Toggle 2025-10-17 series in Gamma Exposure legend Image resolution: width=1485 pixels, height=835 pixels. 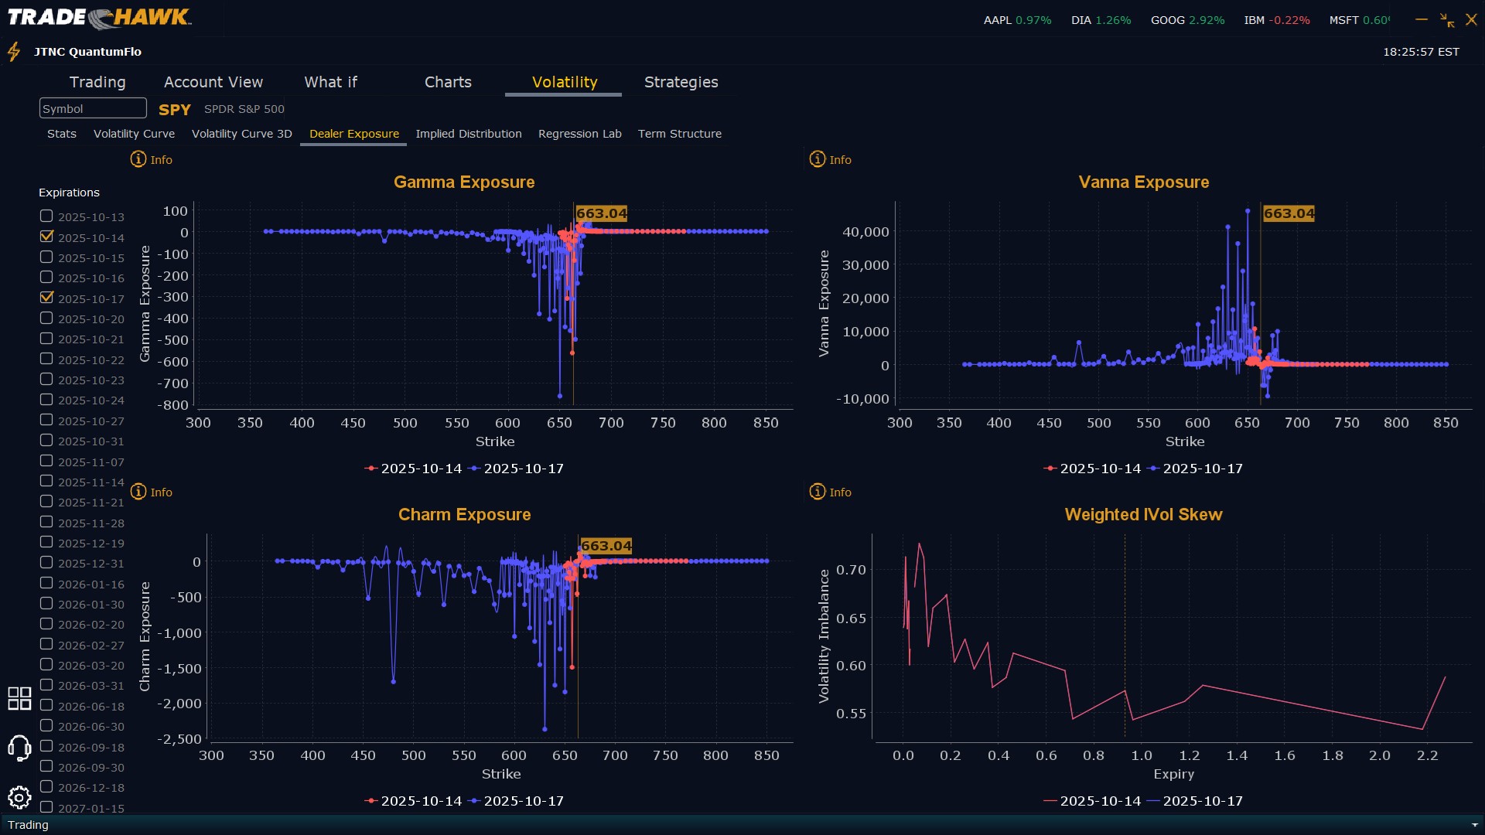[x=517, y=469]
